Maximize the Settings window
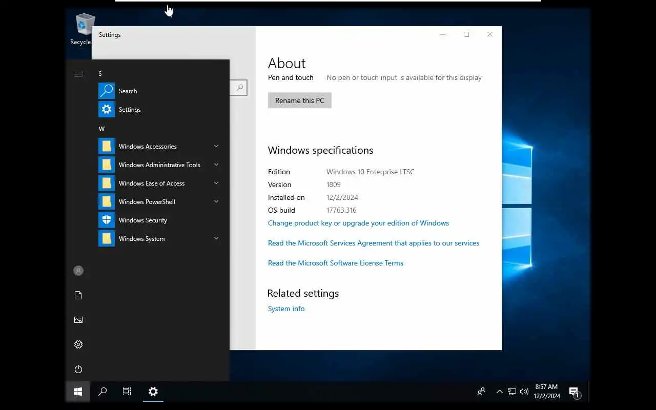The height and width of the screenshot is (410, 656). click(466, 34)
